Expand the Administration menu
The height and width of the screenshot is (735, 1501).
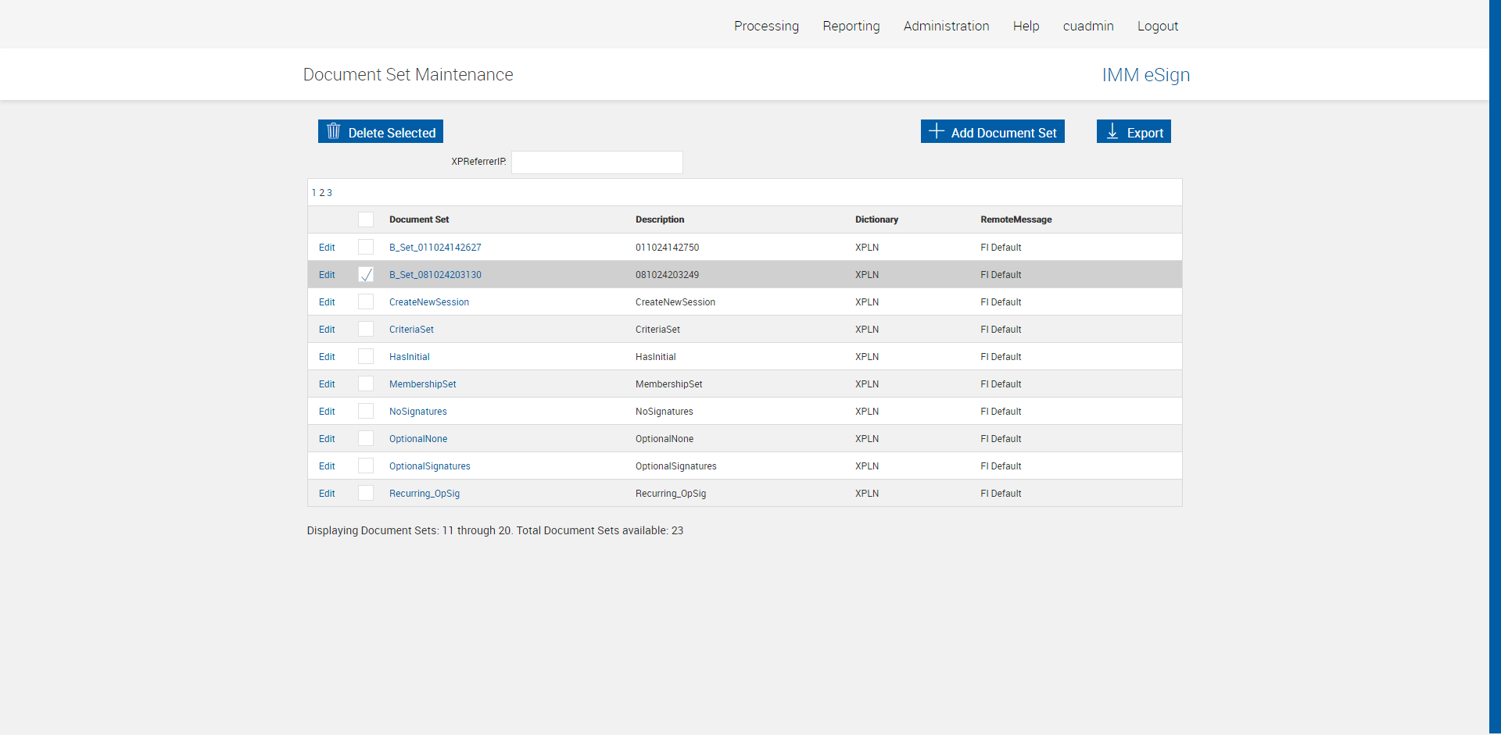[x=946, y=26]
